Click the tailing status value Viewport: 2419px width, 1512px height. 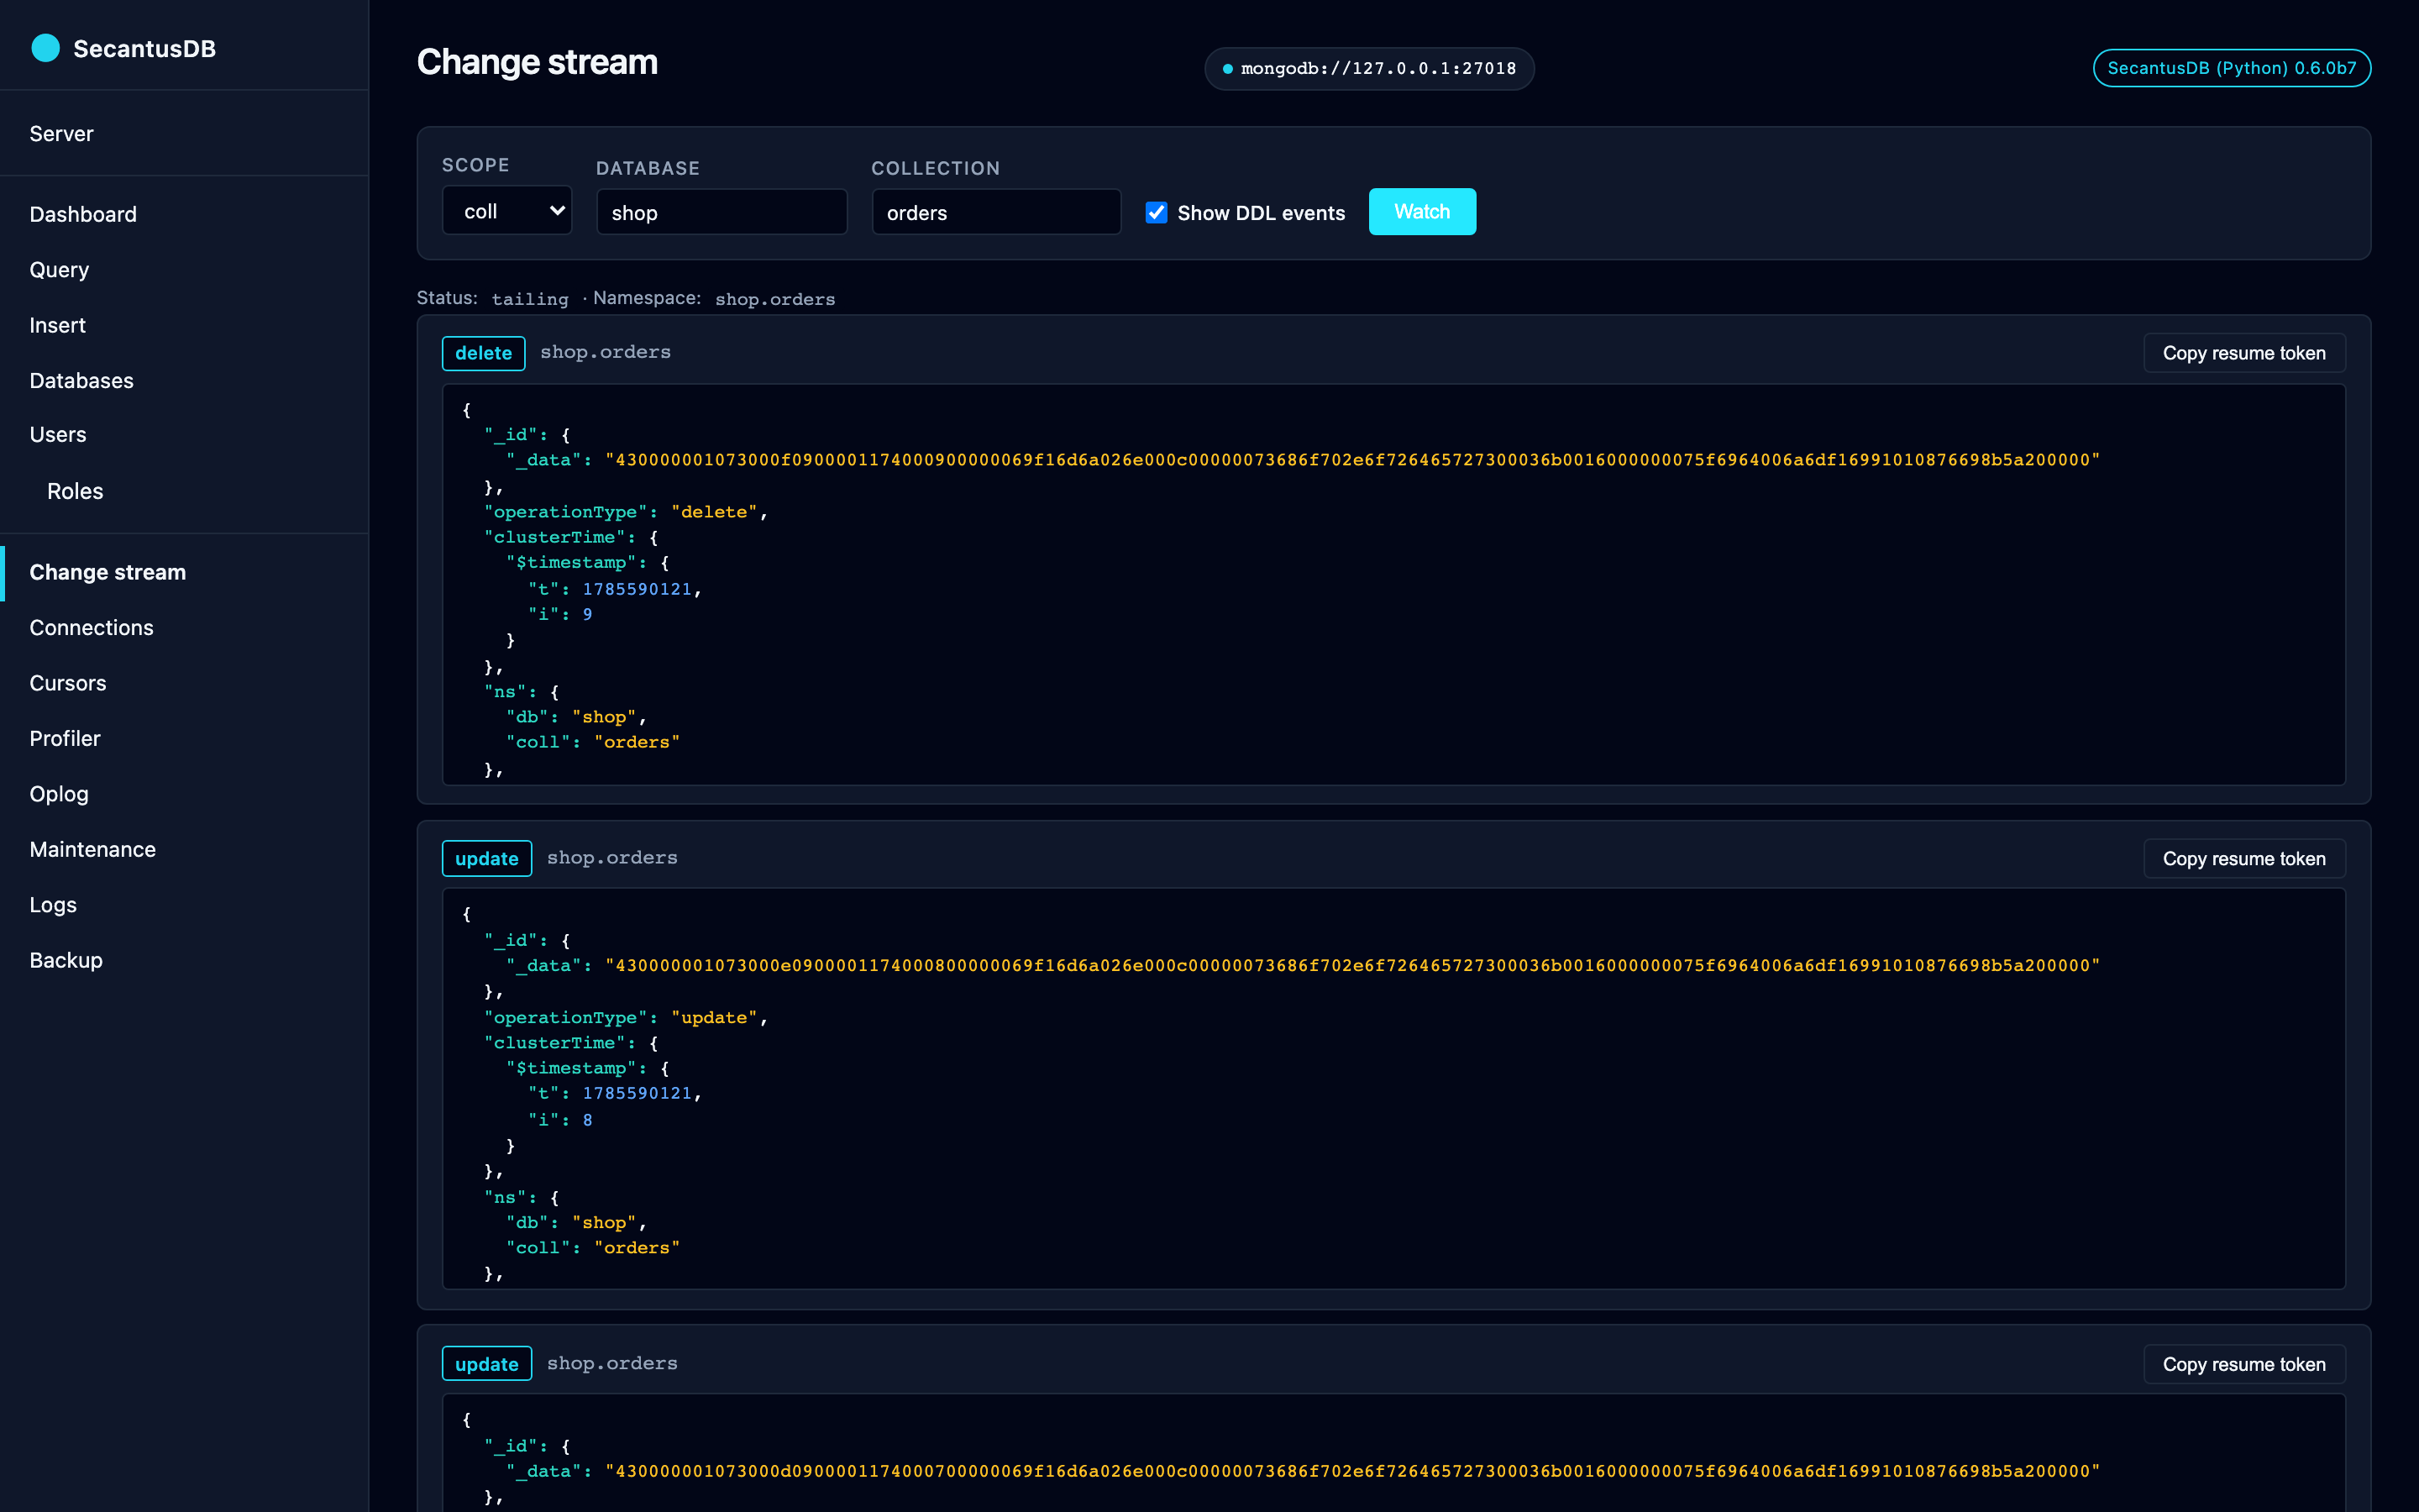pyautogui.click(x=530, y=299)
